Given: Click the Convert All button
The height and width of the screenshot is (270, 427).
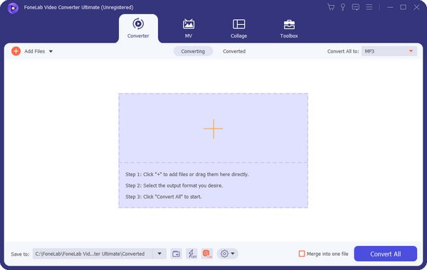Looking at the screenshot, I should (385, 254).
